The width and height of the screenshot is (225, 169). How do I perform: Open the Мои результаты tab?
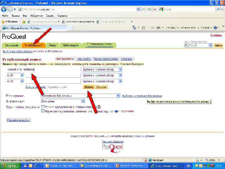tap(100, 45)
